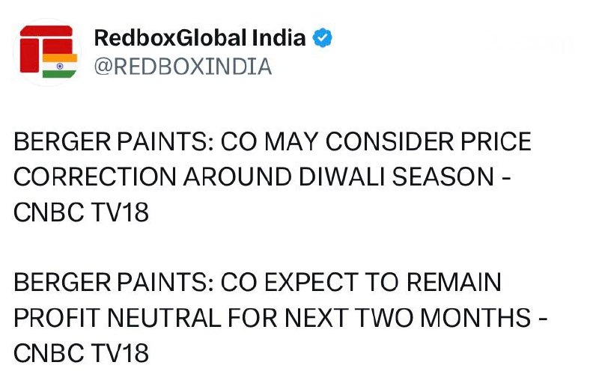Visit the @REDBOXINDIA handle link

point(183,67)
